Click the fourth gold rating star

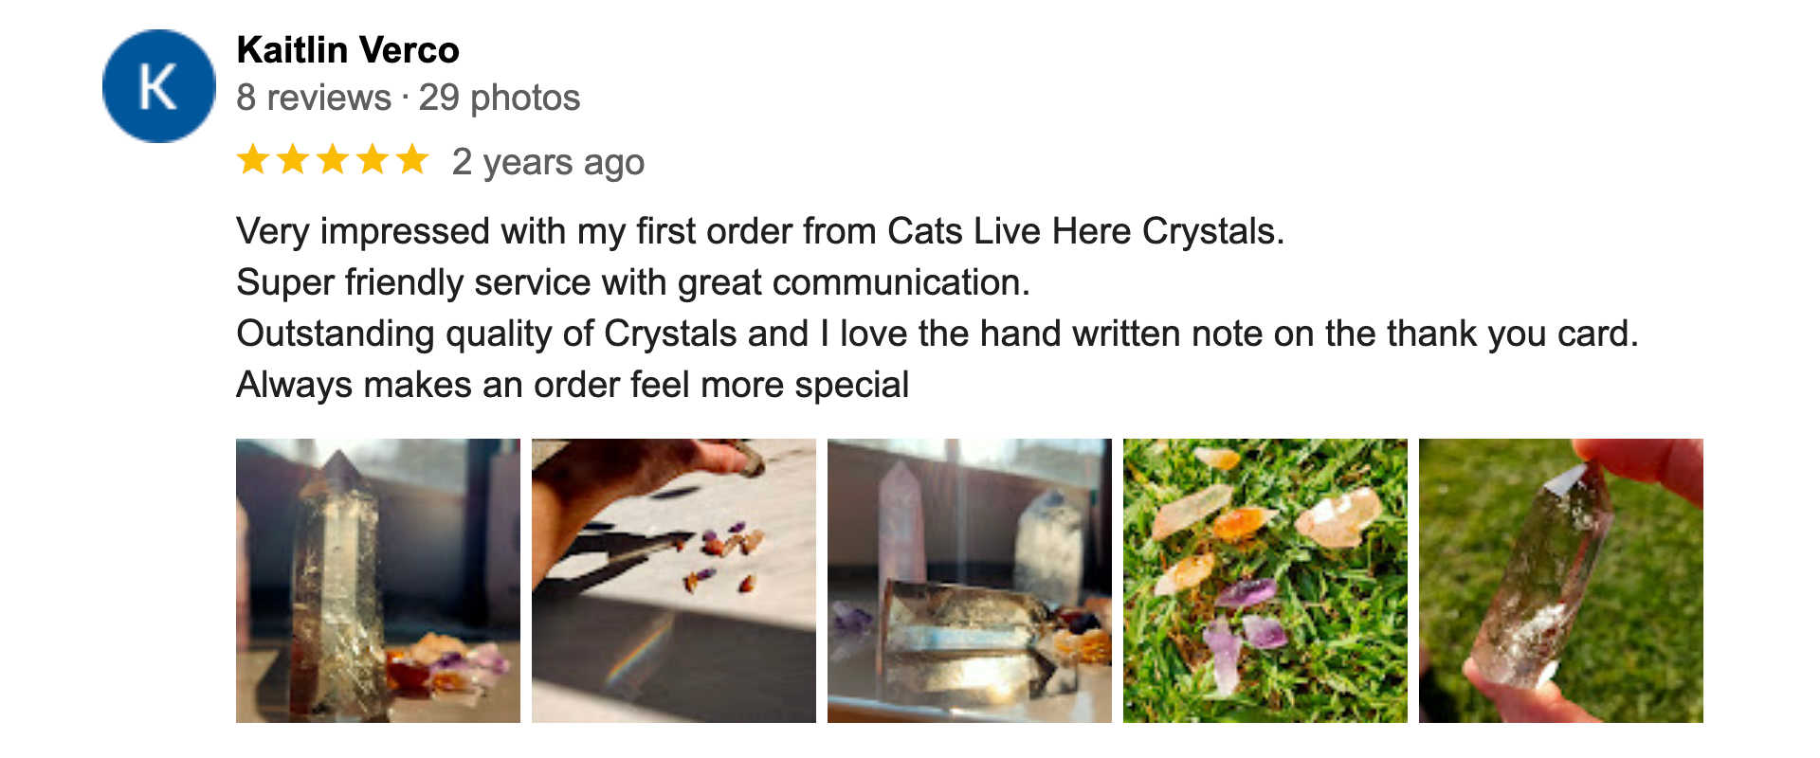(373, 159)
